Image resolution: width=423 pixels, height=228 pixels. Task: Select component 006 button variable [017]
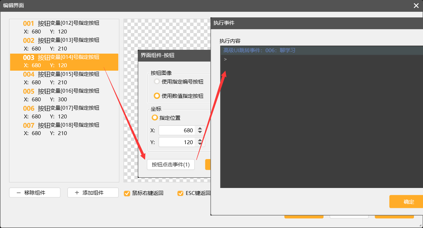click(64, 112)
